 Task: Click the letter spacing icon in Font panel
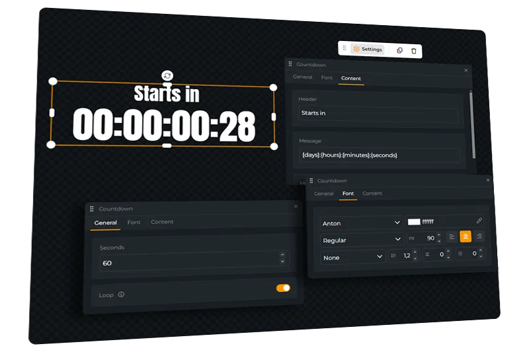(427, 255)
